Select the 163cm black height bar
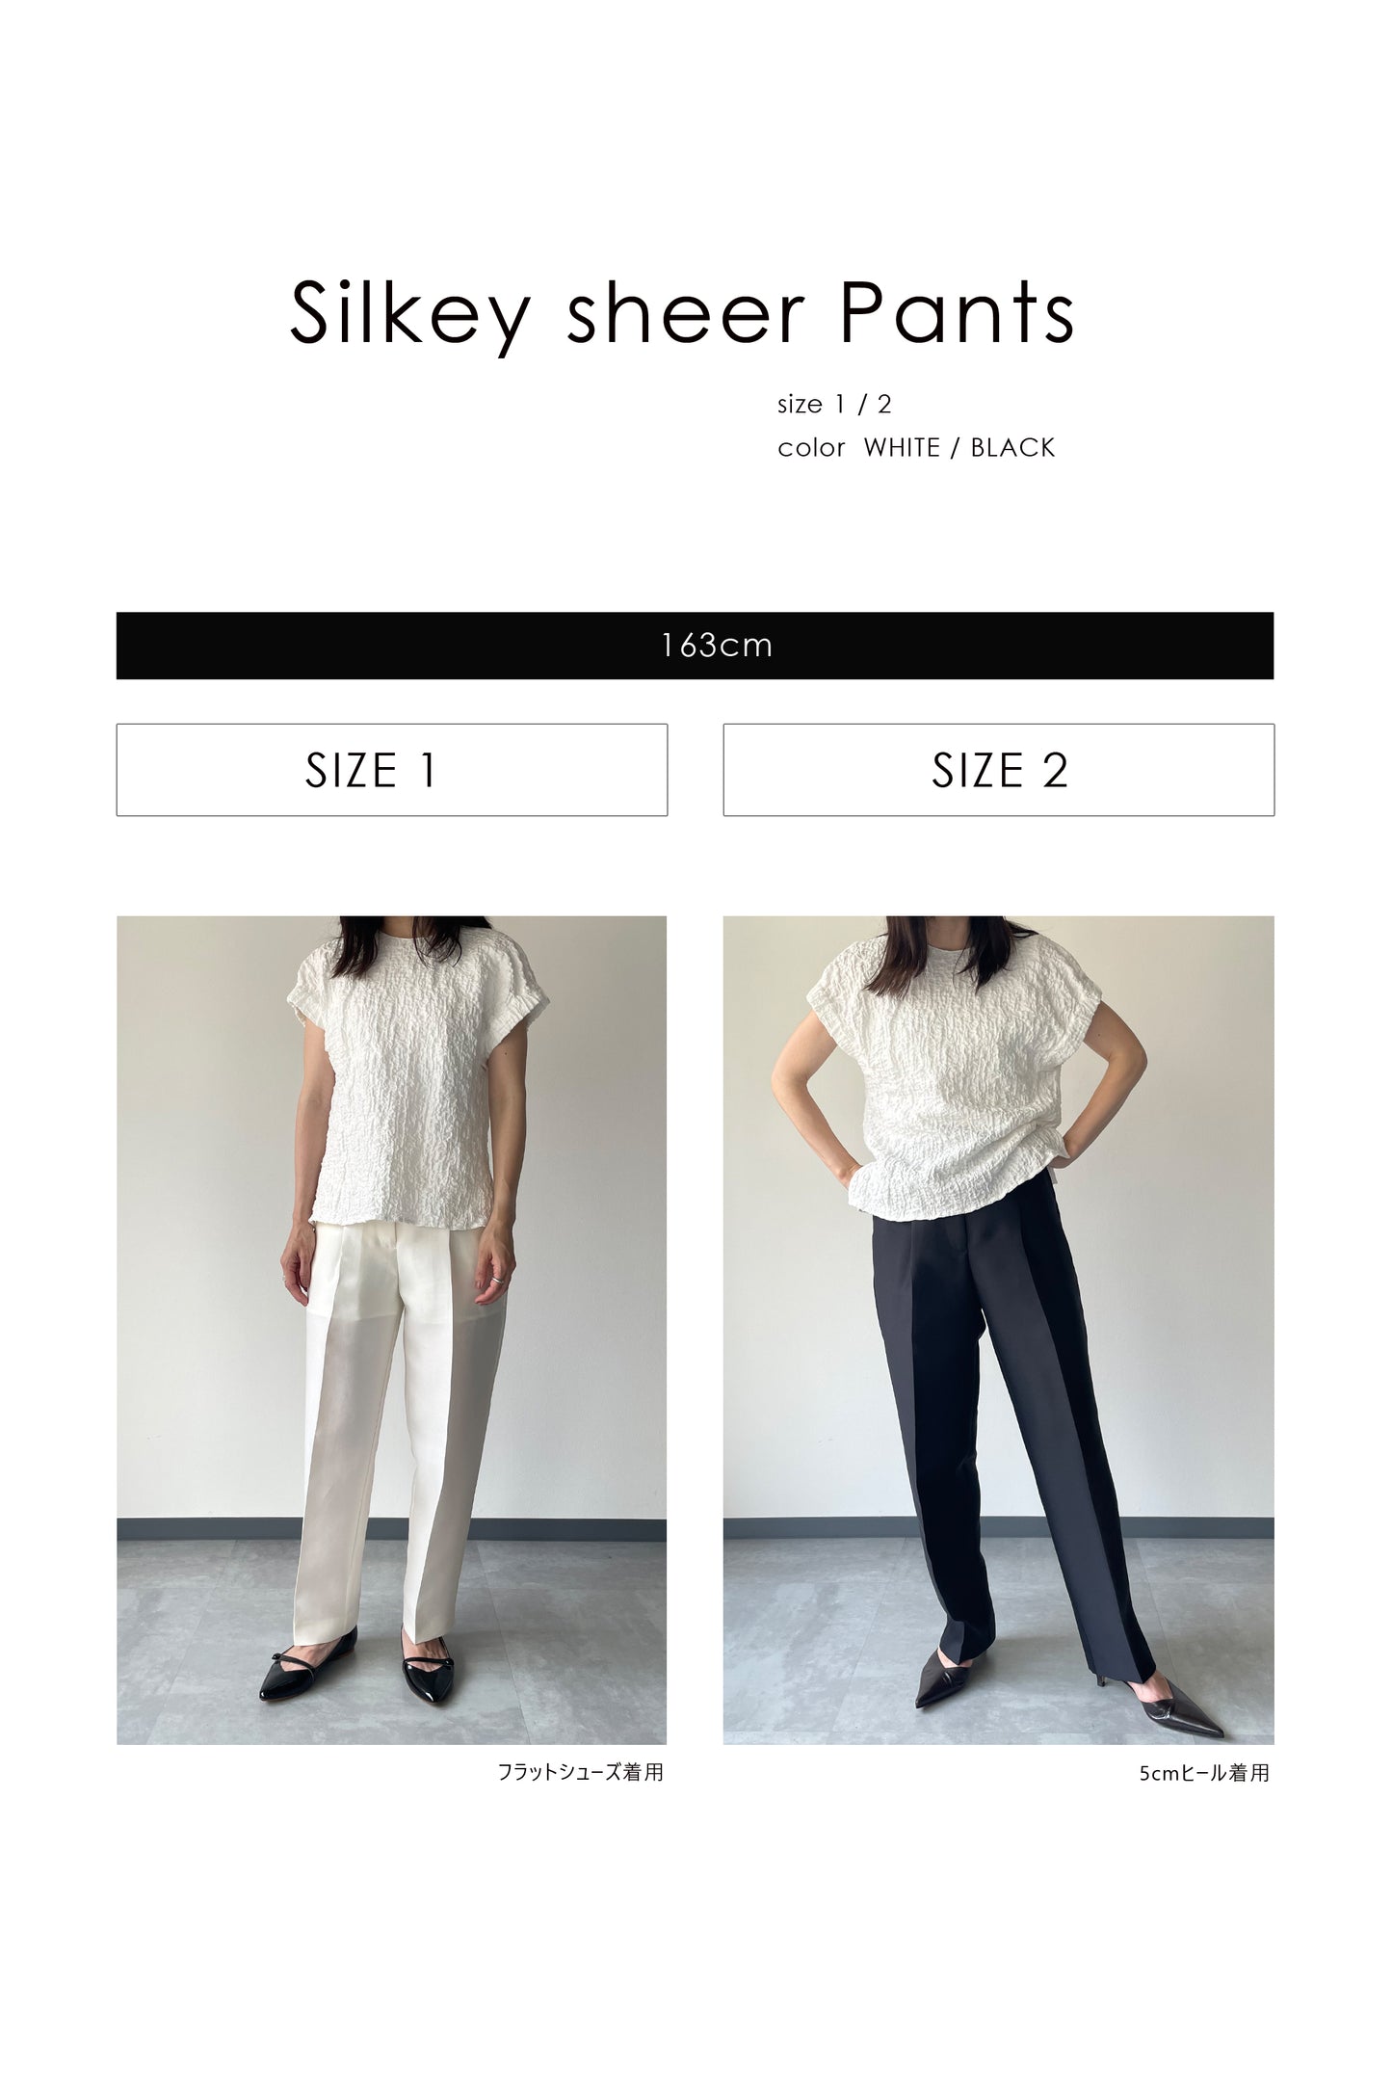 [x=695, y=646]
